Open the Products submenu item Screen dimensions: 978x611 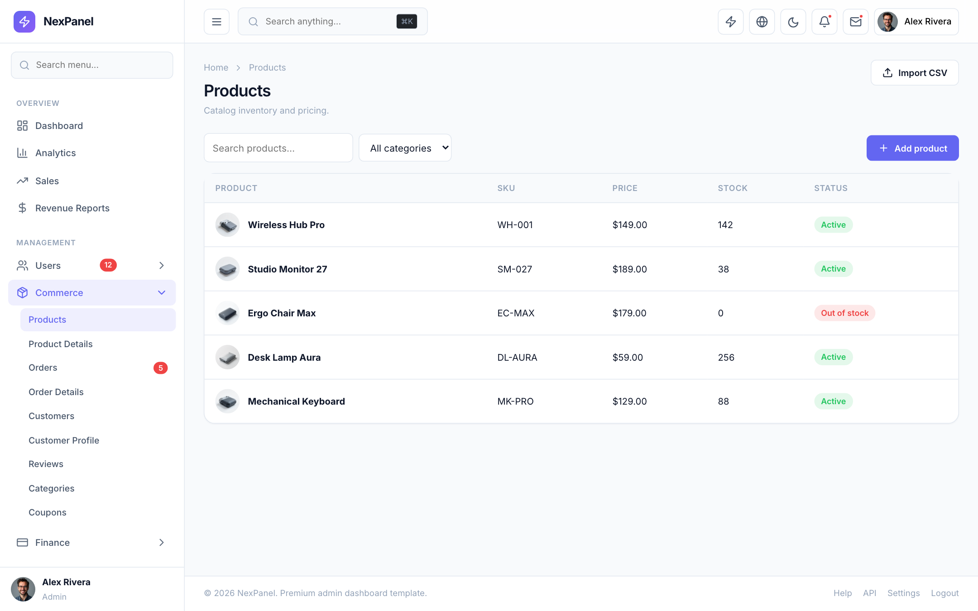point(98,320)
